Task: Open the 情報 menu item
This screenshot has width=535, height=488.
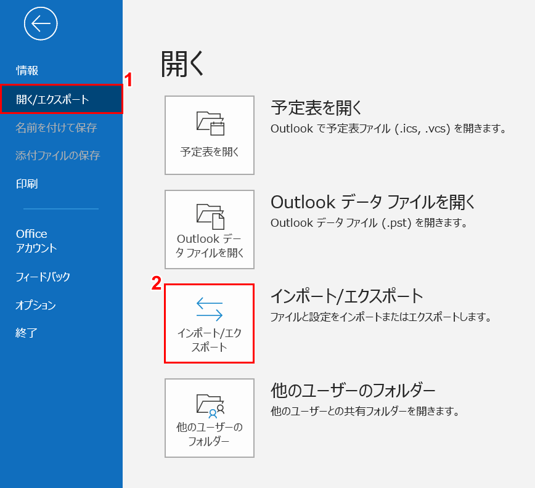Action: (27, 70)
